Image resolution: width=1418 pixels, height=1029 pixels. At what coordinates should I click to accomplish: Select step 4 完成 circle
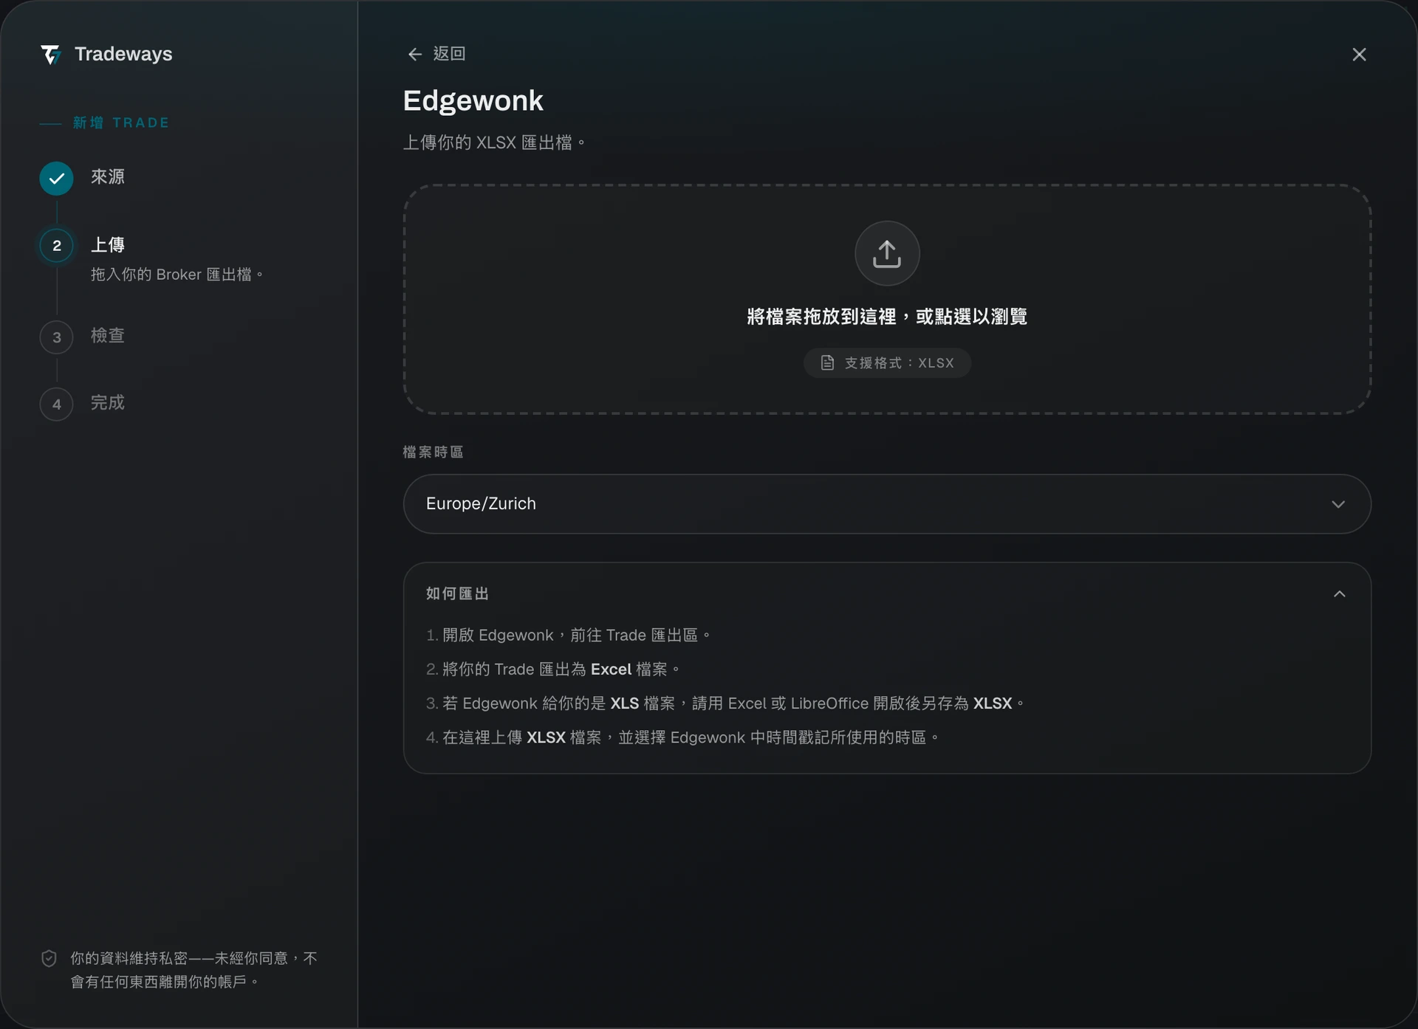click(57, 404)
